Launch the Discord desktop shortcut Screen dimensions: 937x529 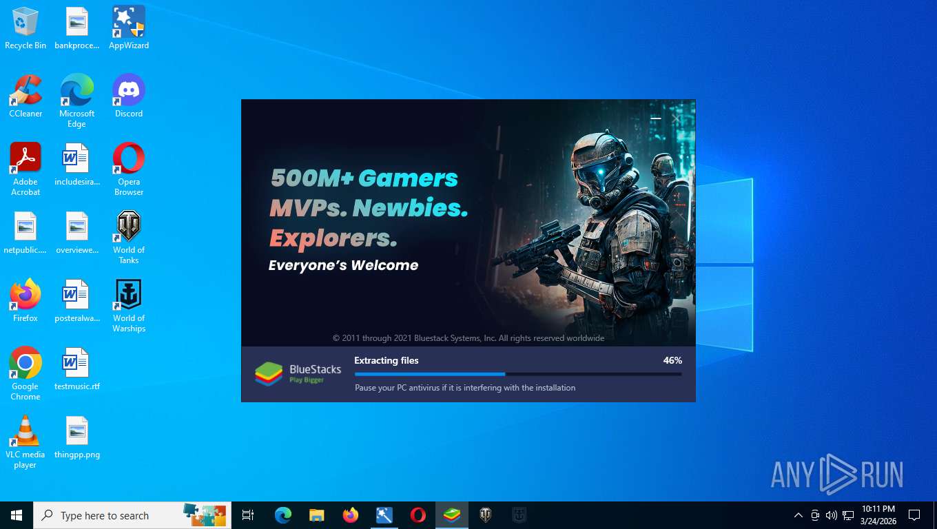(129, 96)
